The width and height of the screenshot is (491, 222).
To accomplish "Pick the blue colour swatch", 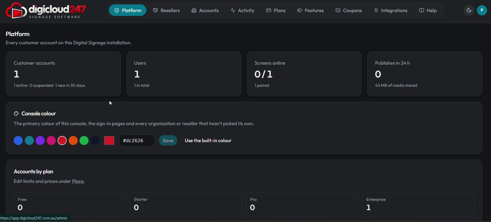I will tap(18, 141).
